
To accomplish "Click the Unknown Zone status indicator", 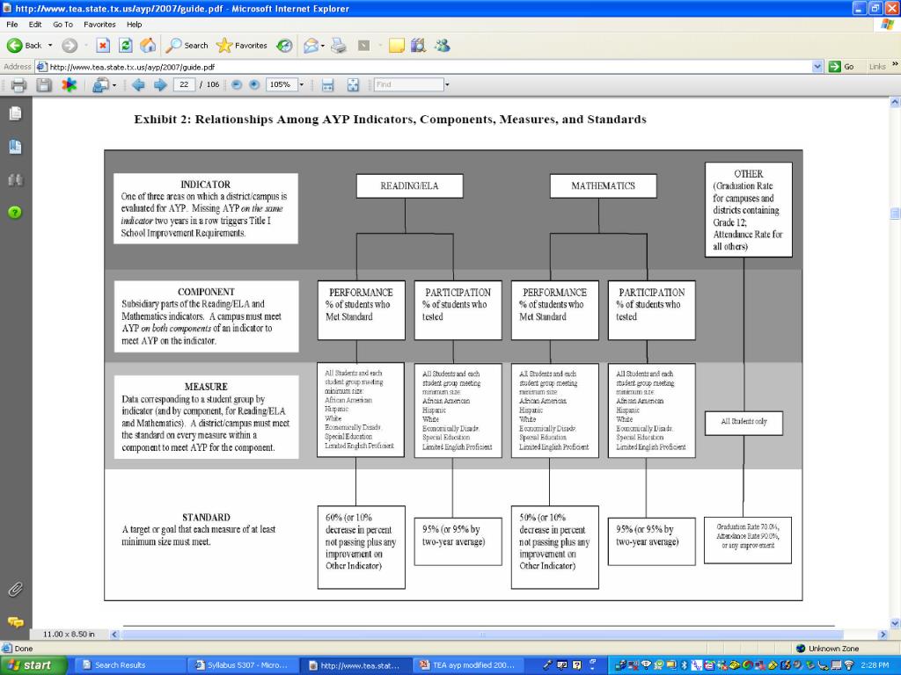I will coord(827,649).
